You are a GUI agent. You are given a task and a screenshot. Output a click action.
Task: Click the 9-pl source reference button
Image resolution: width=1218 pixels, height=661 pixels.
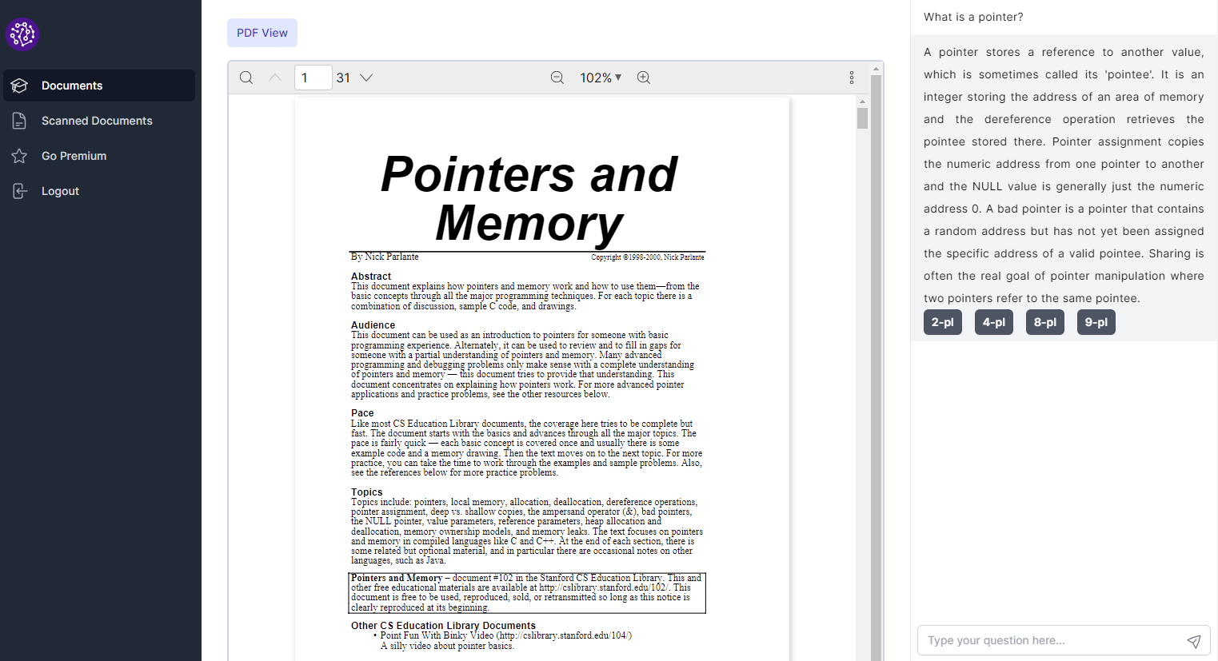point(1096,322)
